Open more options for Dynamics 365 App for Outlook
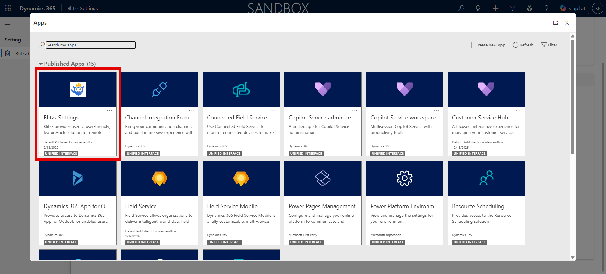Viewport: 606px width, 274px height. [110, 199]
